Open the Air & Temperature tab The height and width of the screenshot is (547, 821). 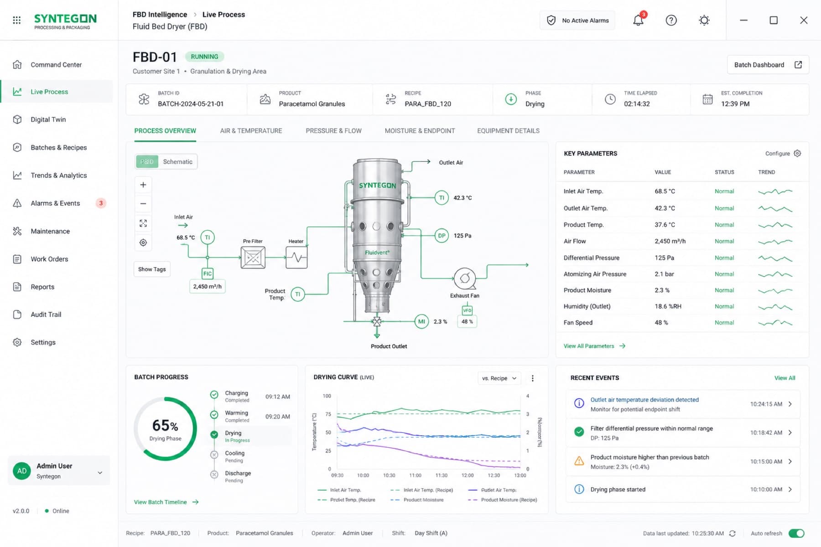[251, 131]
